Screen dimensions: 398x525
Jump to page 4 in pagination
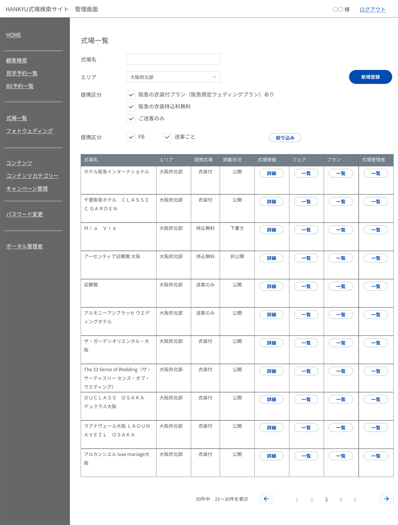pos(341,499)
